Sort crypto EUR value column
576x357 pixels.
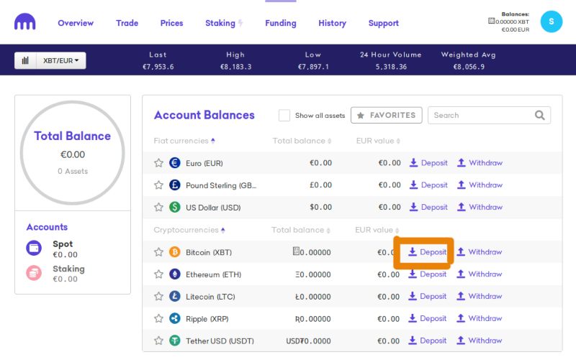(x=377, y=230)
